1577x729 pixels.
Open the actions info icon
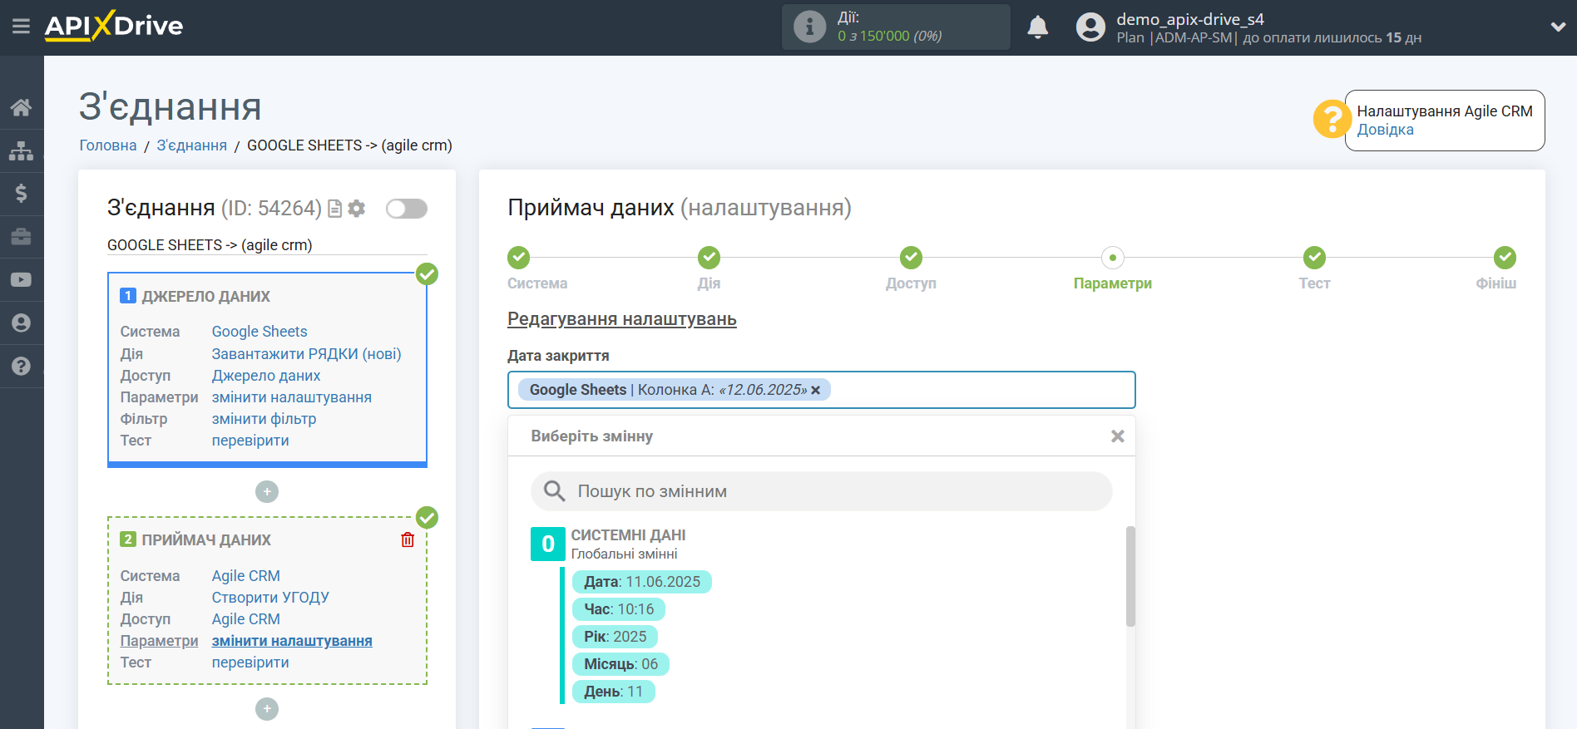click(x=809, y=27)
